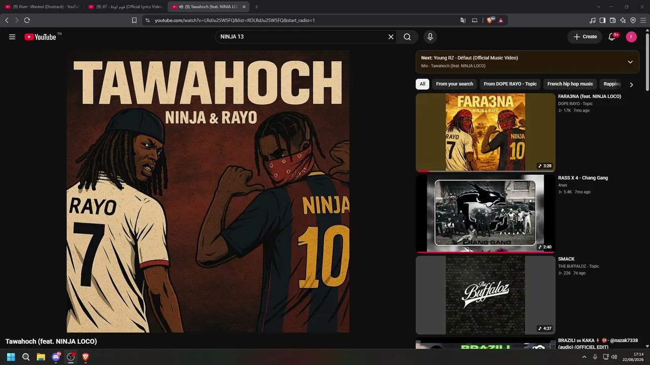Play the Chang Gang video thumbnail

click(x=485, y=213)
